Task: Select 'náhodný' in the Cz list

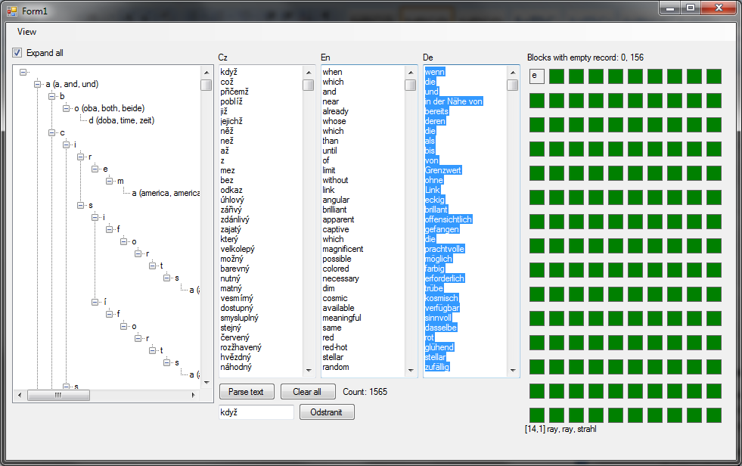Action: click(x=236, y=367)
